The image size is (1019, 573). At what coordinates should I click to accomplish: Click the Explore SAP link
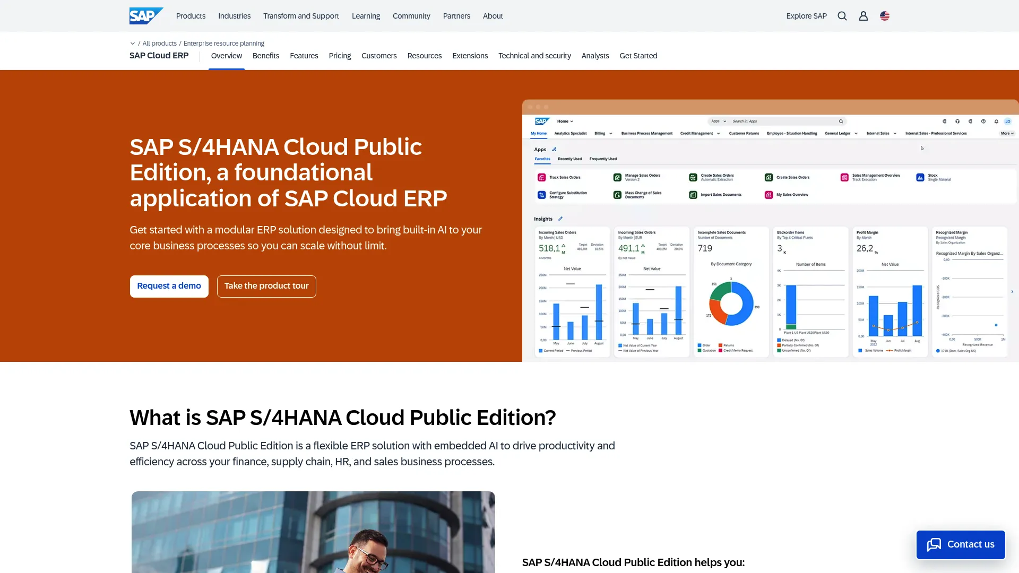[806, 16]
